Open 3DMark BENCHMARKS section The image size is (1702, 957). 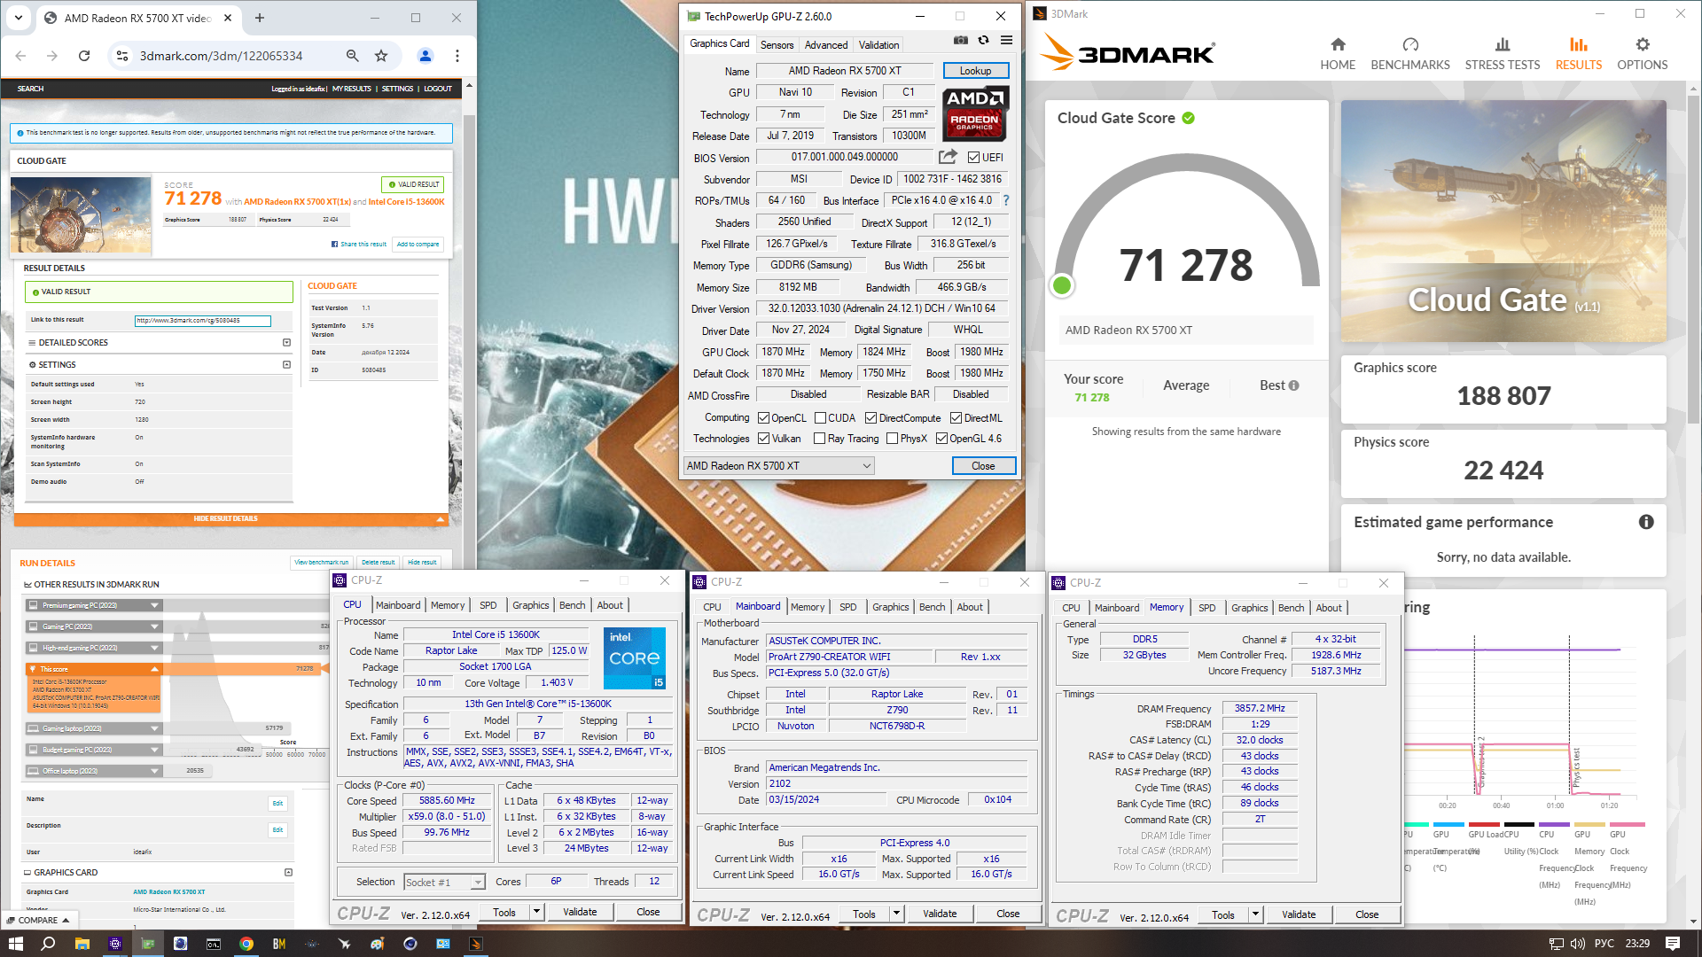(1410, 53)
